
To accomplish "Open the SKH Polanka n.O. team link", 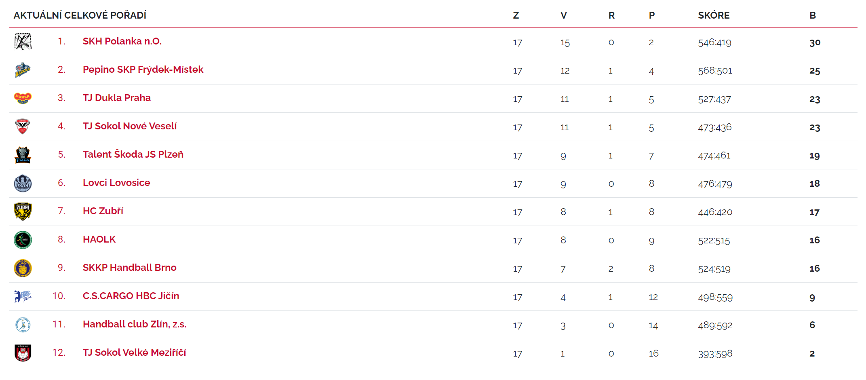I will point(122,41).
